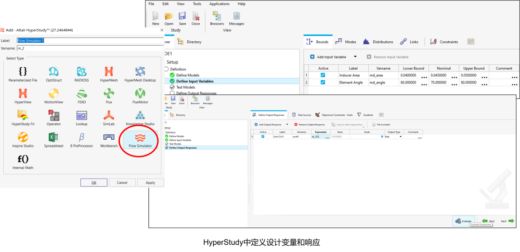Screen dimensions: 520x252
Task: Choose the Flux model type
Action: tap(109, 96)
